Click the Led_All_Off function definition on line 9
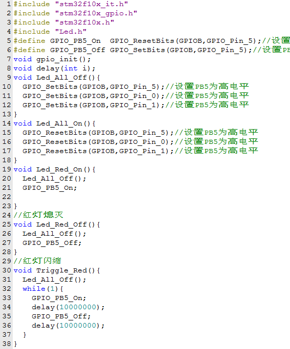Viewport: 290px width, 349px height. [x=57, y=78]
